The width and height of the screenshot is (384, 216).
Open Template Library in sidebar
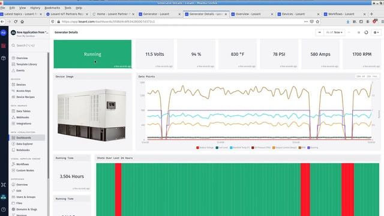click(x=26, y=64)
